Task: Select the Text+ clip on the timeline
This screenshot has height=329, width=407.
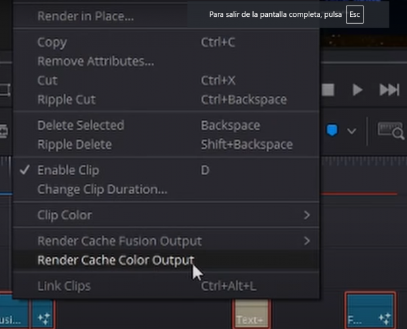Action: point(250,316)
